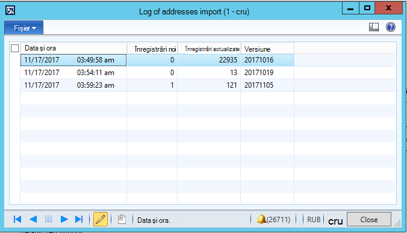The image size is (407, 233).
Task: Select the 03:54:11 am date cell
Action: click(x=73, y=73)
